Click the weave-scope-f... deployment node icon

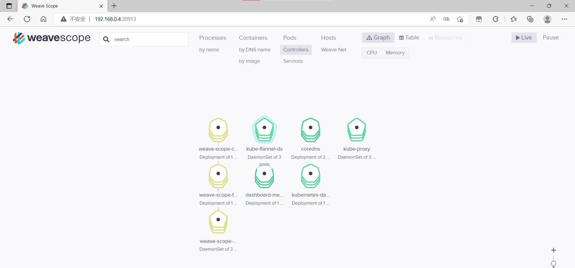tap(218, 176)
